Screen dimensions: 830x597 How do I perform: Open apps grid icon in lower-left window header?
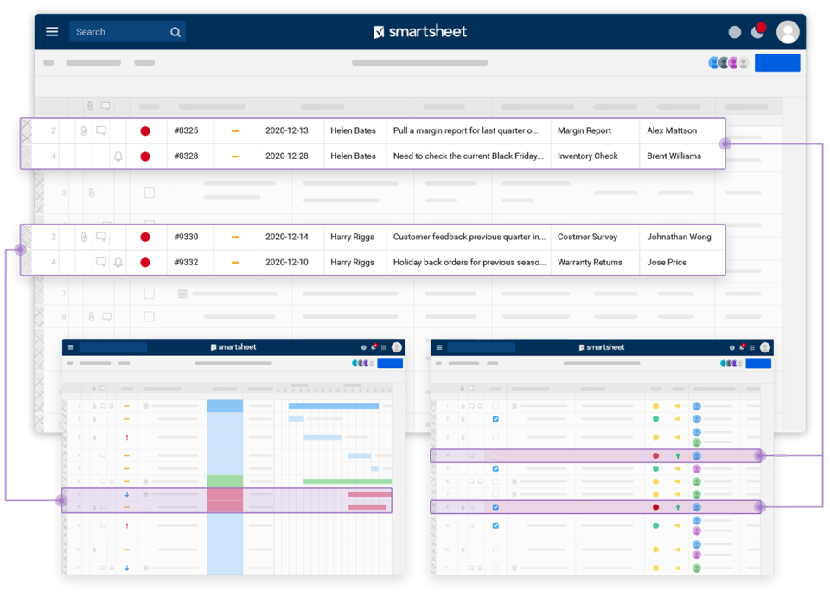coord(384,347)
